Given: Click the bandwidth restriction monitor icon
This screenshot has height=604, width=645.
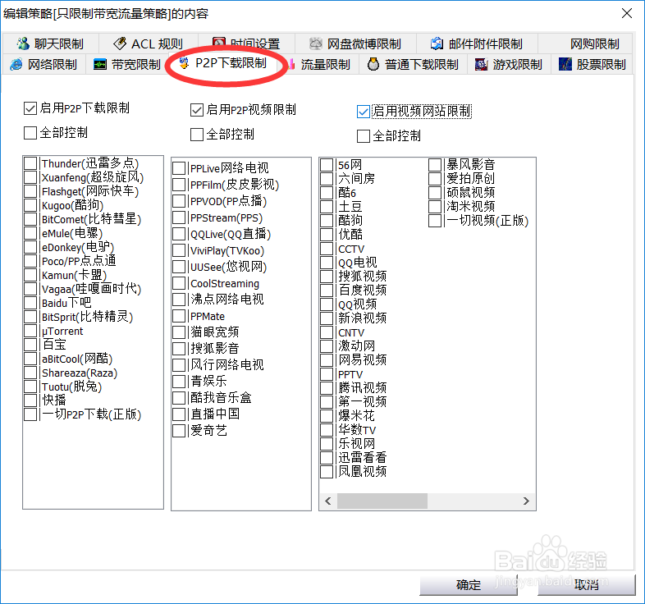Looking at the screenshot, I should tap(100, 64).
